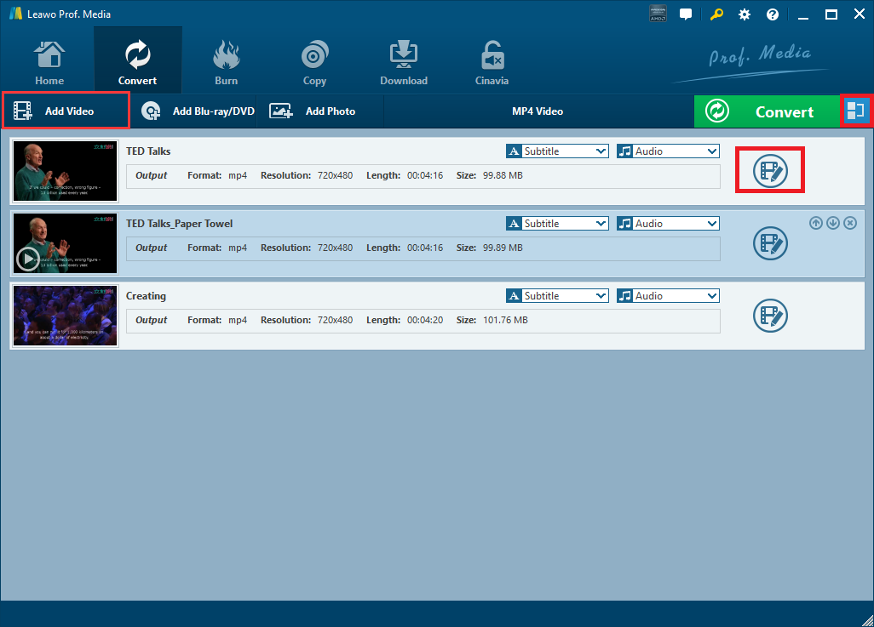Viewport: 874px width, 627px height.
Task: Open the MP4 Video format profile
Action: click(x=538, y=111)
